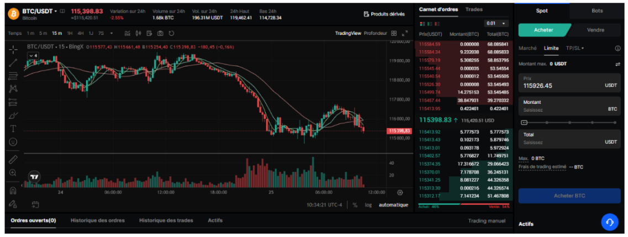Open Historique des trades tab
Screen dimensions: 628x237
point(166,220)
